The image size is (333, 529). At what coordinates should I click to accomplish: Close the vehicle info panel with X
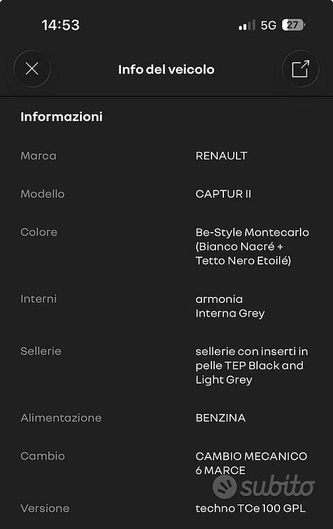click(32, 69)
